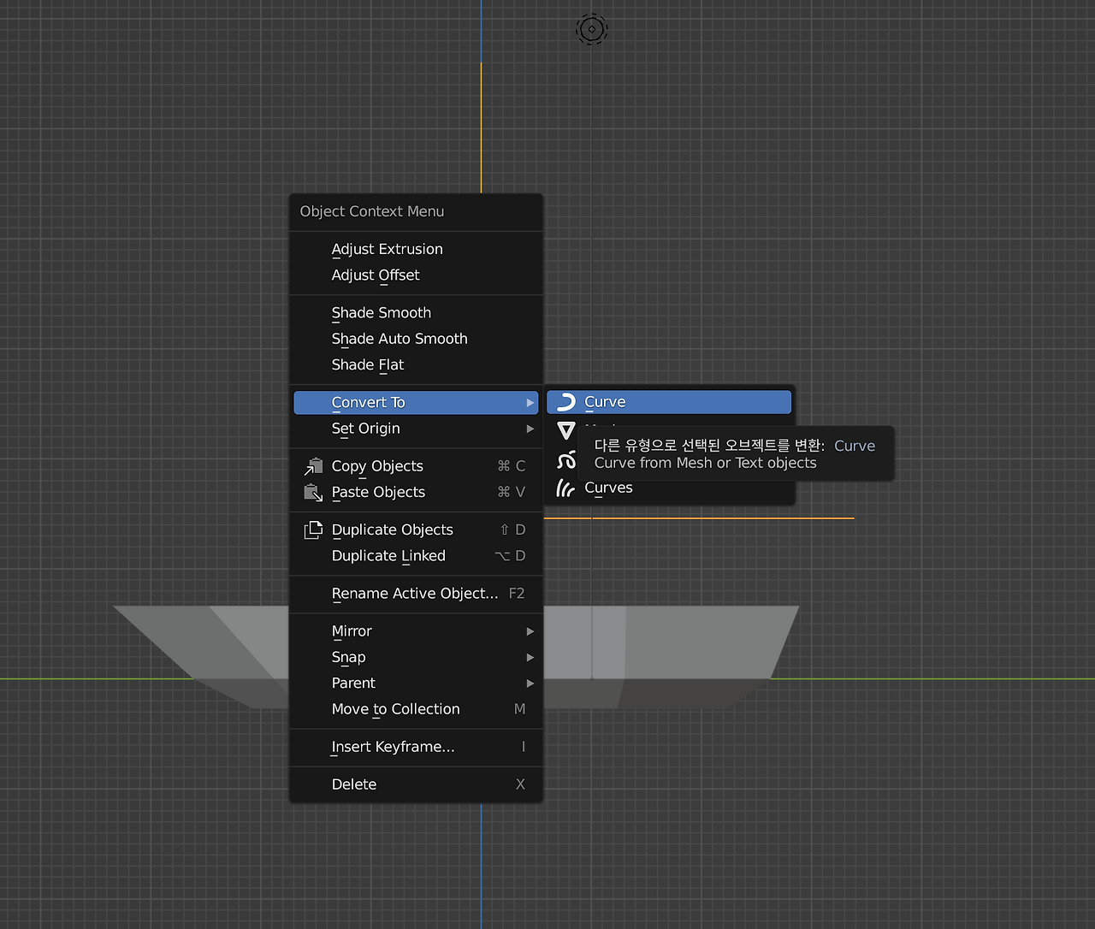The width and height of the screenshot is (1095, 929).
Task: Select the point light object in the viewport
Action: pos(591,29)
